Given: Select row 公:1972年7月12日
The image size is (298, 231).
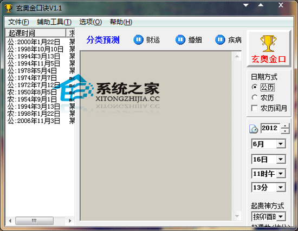Looking at the screenshot, I should pyautogui.click(x=34, y=85).
